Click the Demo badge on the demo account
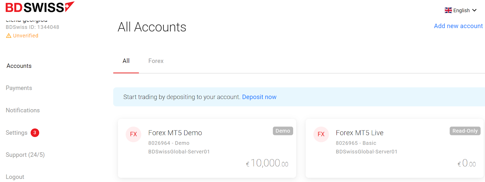The width and height of the screenshot is (485, 182). click(283, 131)
